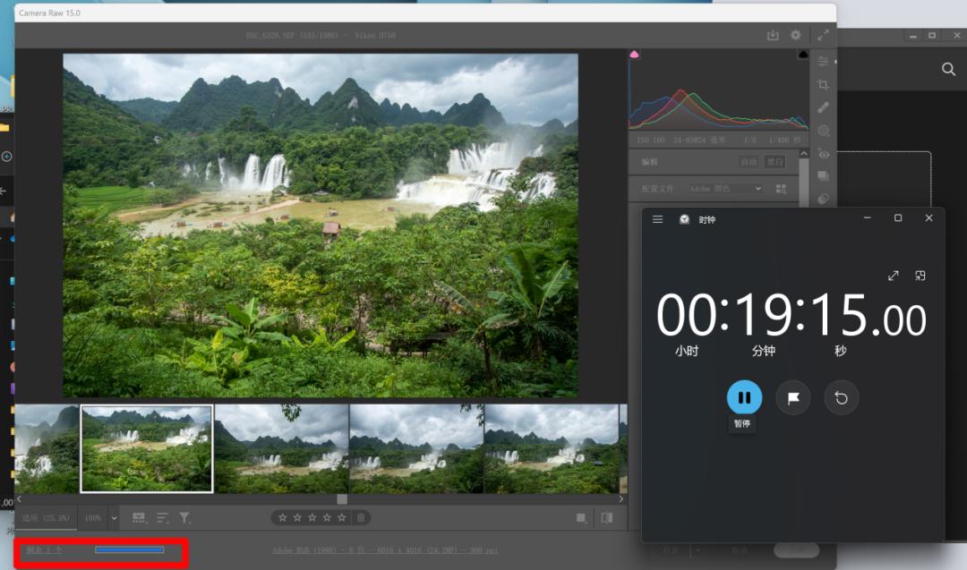Select the Red Eye removal tool

[824, 154]
